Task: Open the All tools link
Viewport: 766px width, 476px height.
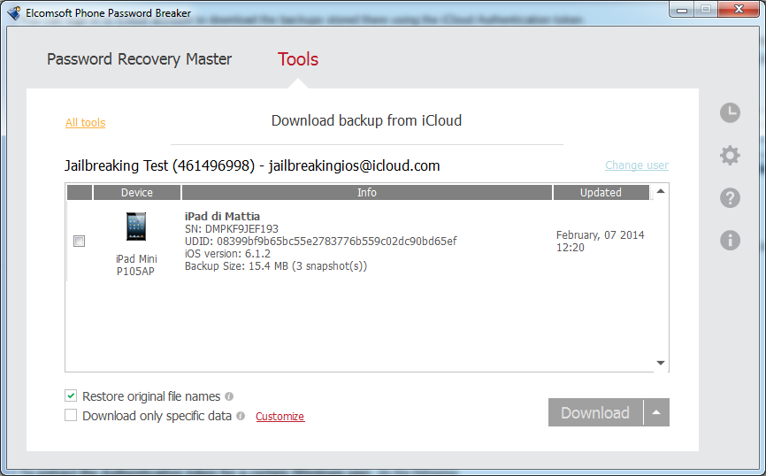Action: (86, 123)
